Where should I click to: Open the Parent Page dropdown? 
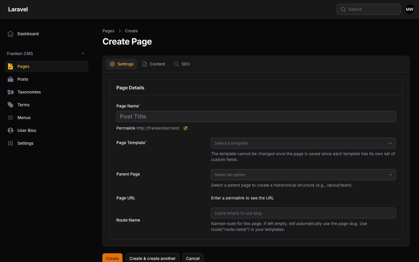(303, 175)
